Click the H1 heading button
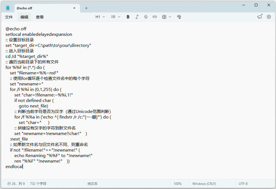The height and width of the screenshot is (189, 276). [x=98, y=17]
